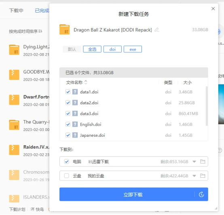Viewport: 224px width, 215px height.
Task: Click the Japanese.doi file name
Action: coord(93,135)
